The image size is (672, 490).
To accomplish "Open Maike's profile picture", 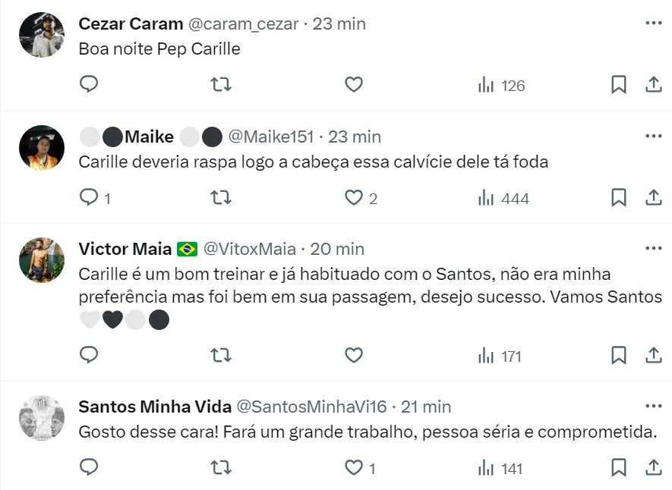I will coord(42,148).
